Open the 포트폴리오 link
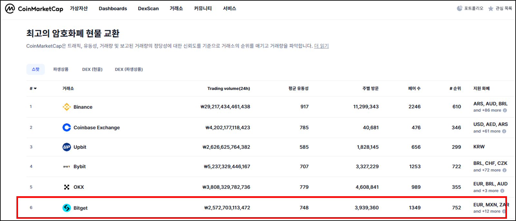Screen dimensions: 516x221 tap(474, 8)
